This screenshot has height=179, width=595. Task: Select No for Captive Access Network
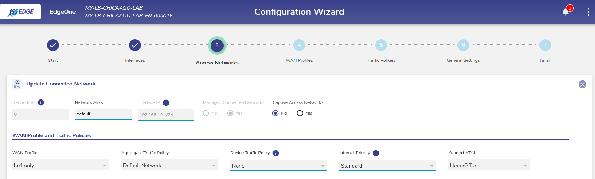275,113
